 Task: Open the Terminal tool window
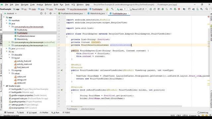point(9,112)
